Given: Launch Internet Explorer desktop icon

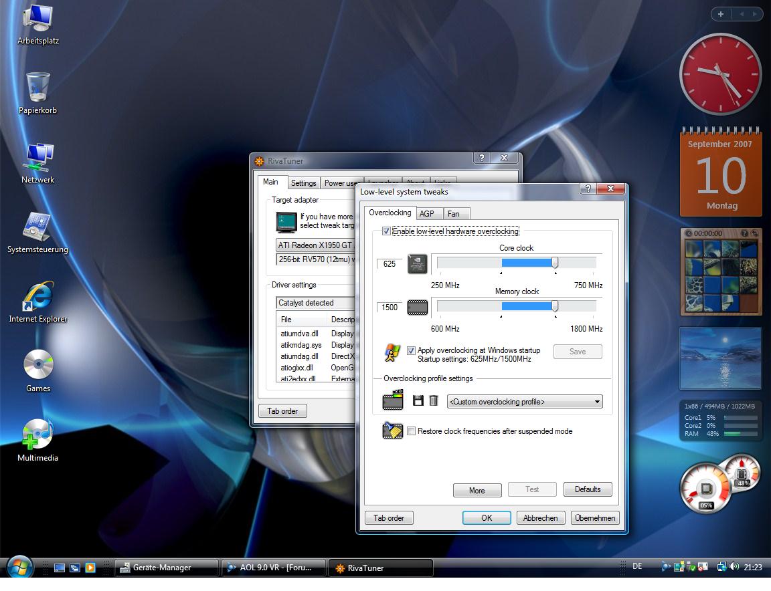Looking at the screenshot, I should point(38,302).
